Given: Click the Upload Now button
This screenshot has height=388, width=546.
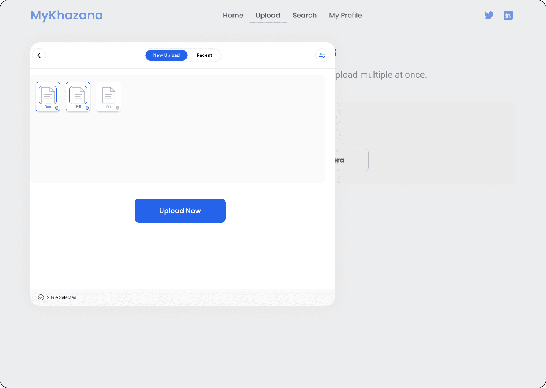Looking at the screenshot, I should pyautogui.click(x=180, y=211).
